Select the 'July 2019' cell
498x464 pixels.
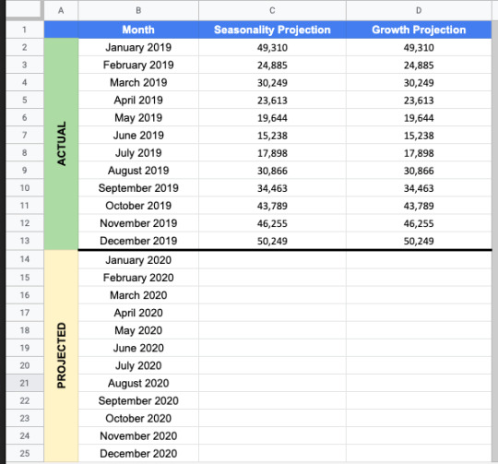(x=138, y=153)
